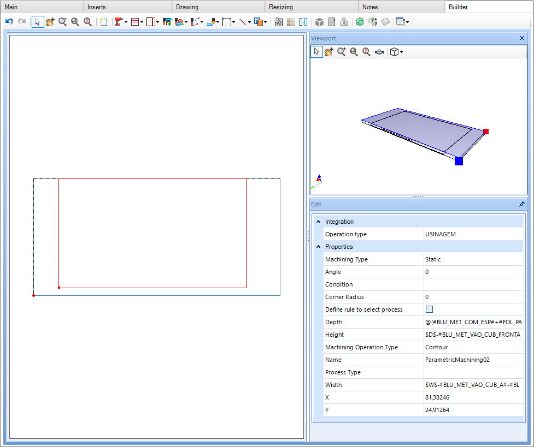Click the drill tool icon
The image size is (534, 447).
118,22
